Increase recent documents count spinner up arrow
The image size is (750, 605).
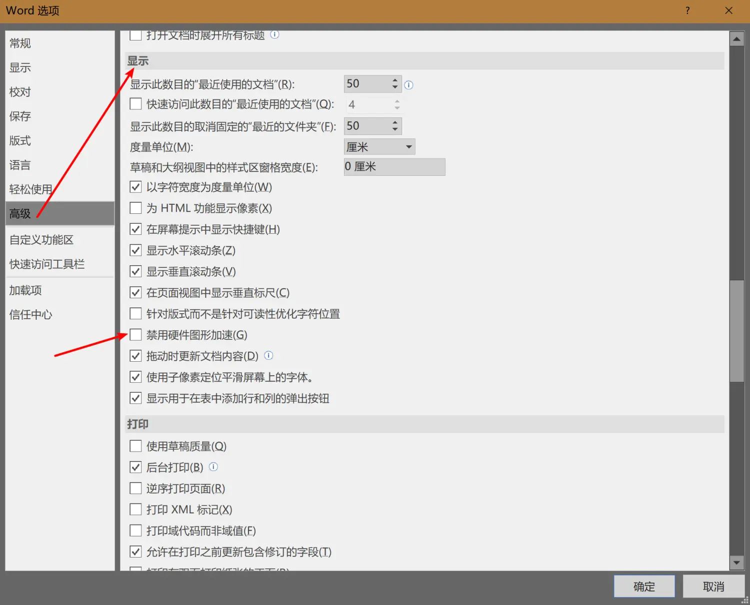point(395,79)
